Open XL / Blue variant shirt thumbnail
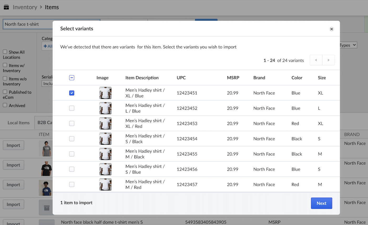Viewport: 368px width, 225px height. pyautogui.click(x=105, y=93)
